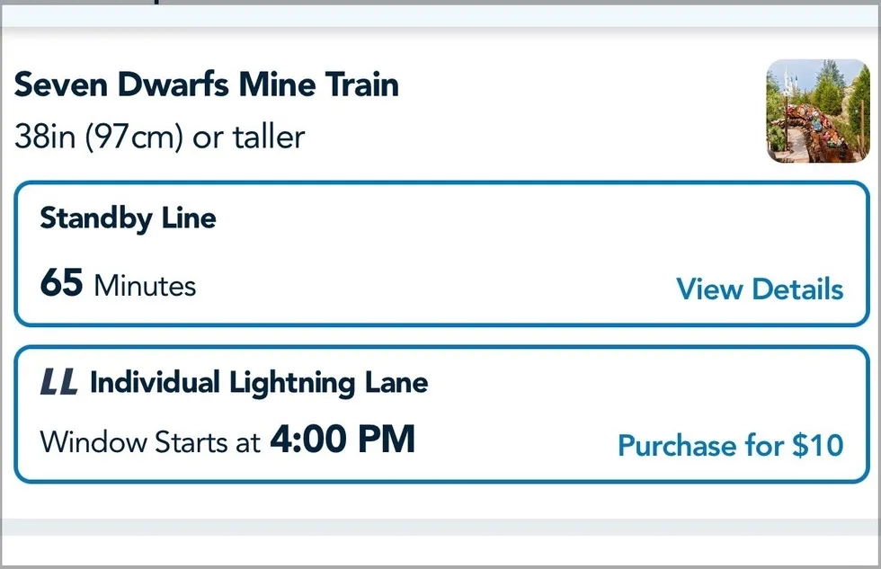Click the white space below the attraction title
The height and width of the screenshot is (569, 881).
pyautogui.click(x=505, y=137)
